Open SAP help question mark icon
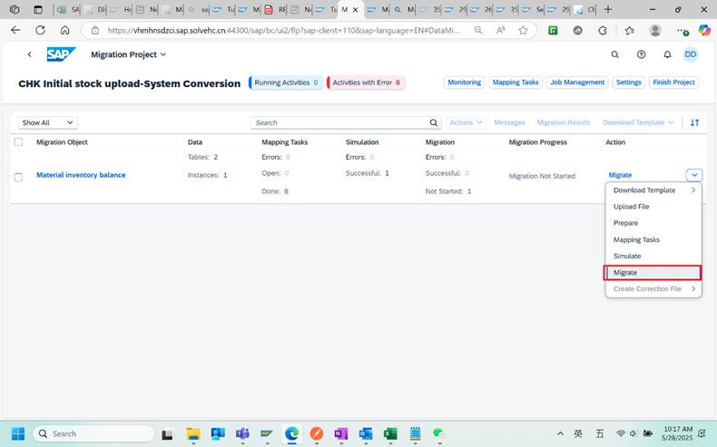Screen dimensions: 717x447 click(x=641, y=54)
